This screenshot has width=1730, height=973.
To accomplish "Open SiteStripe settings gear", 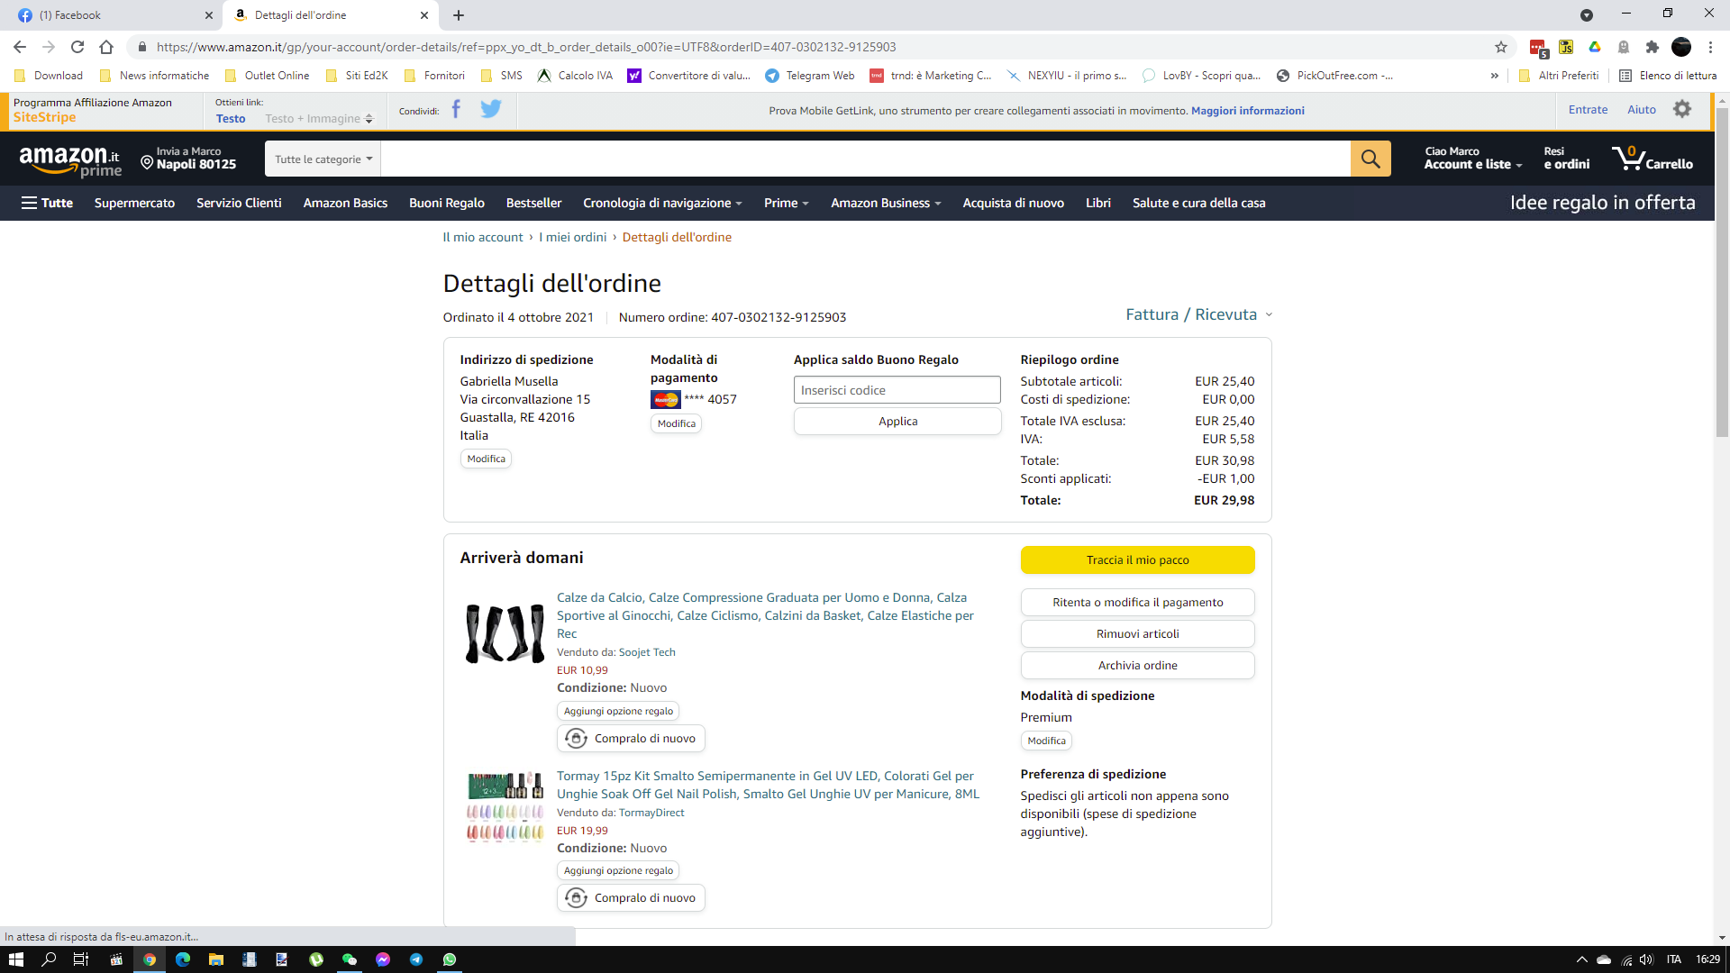I will coord(1681,110).
